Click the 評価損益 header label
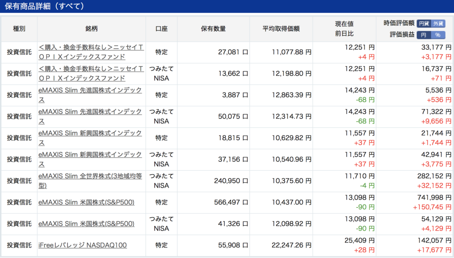This screenshot has height=258, width=454. [x=402, y=35]
